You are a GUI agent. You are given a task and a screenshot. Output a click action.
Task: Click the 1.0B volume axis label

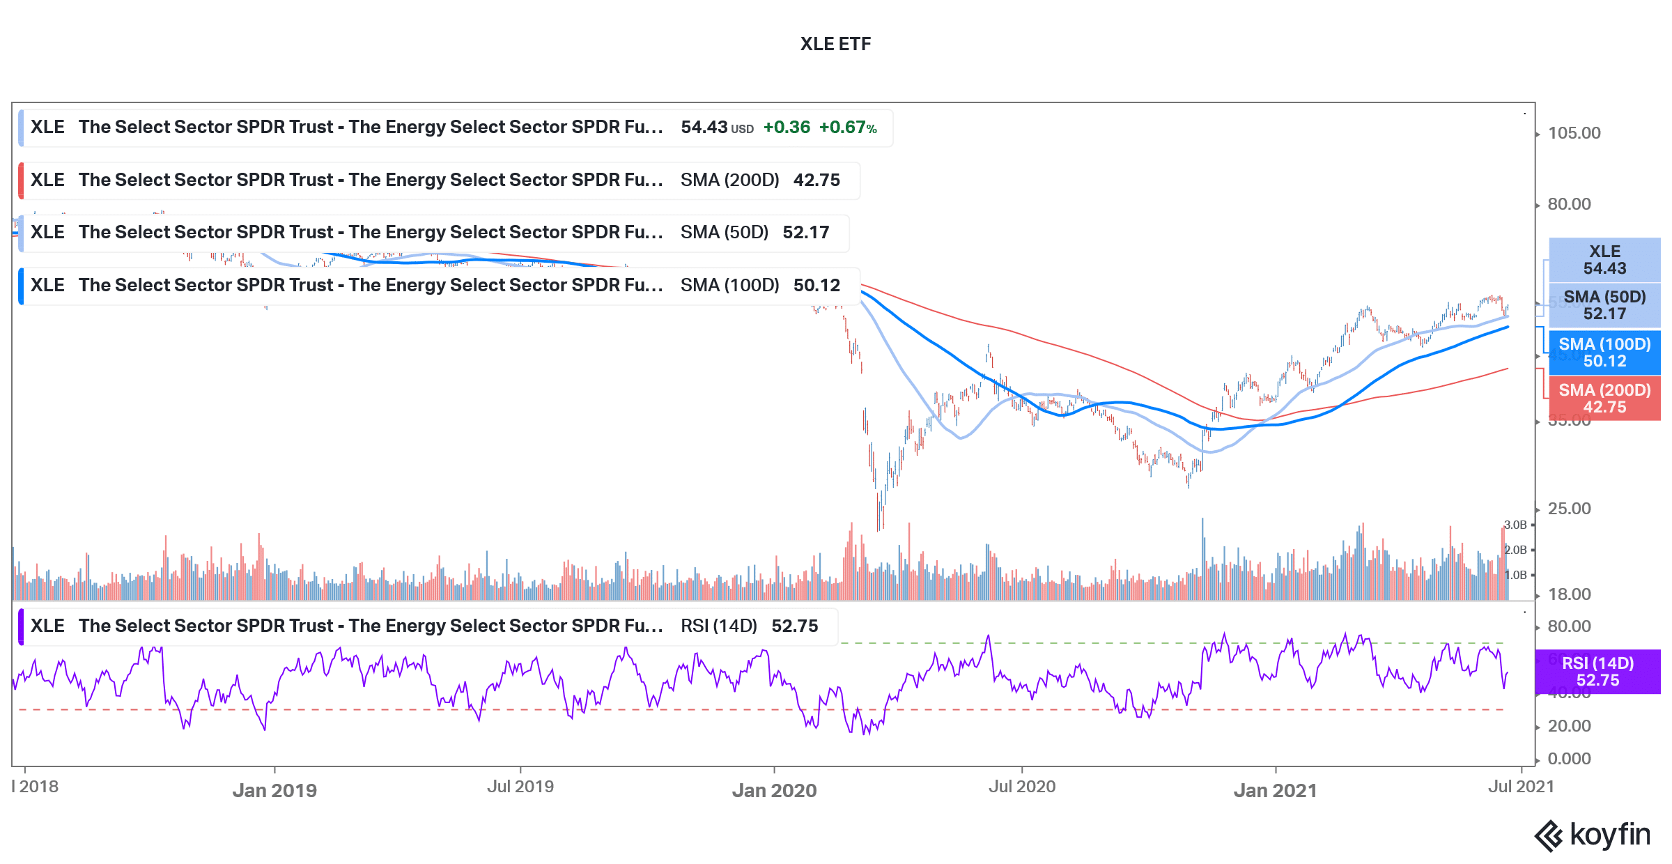coord(1515,575)
